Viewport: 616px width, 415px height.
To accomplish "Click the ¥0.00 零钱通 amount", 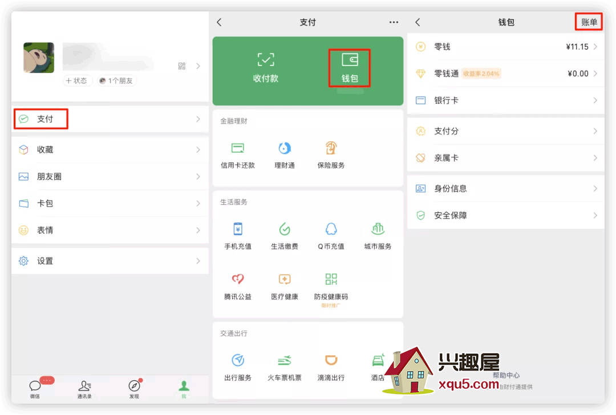I will tap(578, 73).
